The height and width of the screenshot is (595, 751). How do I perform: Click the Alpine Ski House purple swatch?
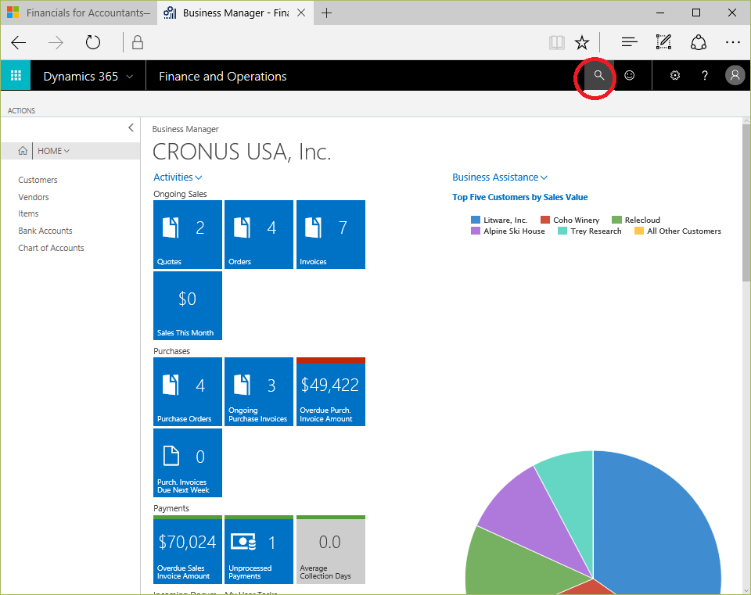(476, 231)
